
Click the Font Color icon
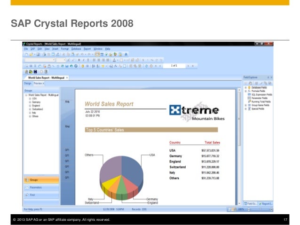click(114, 60)
